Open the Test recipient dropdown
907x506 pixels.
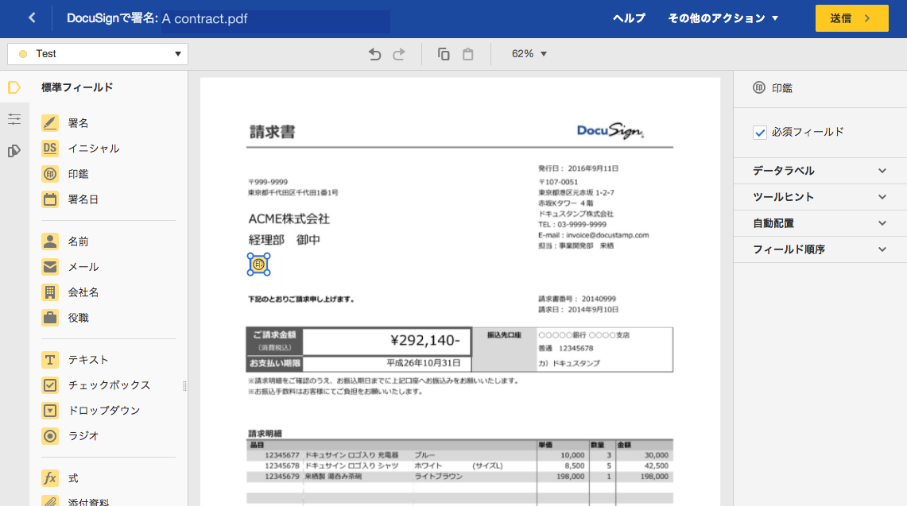(x=98, y=54)
